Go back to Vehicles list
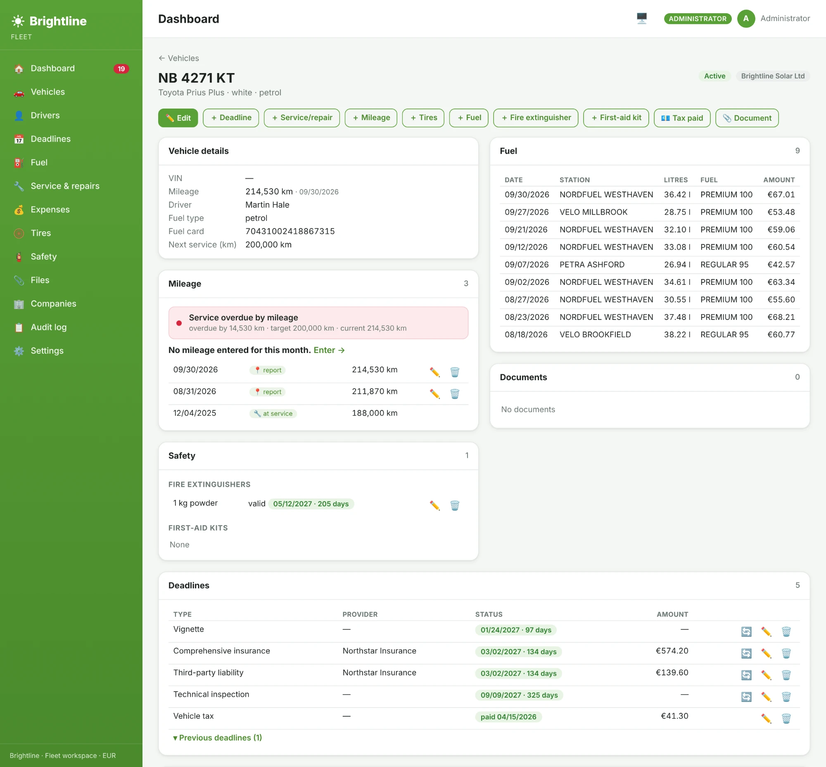 (178, 58)
